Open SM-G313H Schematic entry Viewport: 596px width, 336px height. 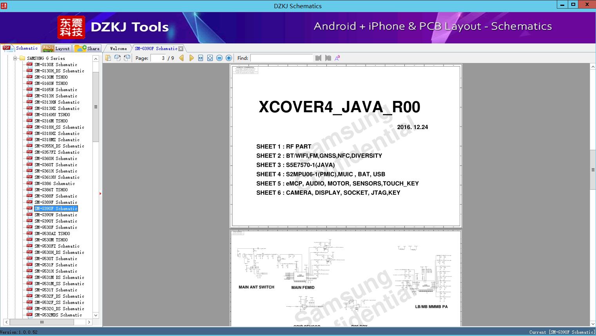tap(56, 96)
